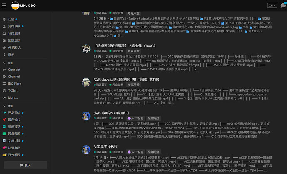Screen dimensions: 287x174
Task: Click the Connect link icon
Action: (4, 70)
